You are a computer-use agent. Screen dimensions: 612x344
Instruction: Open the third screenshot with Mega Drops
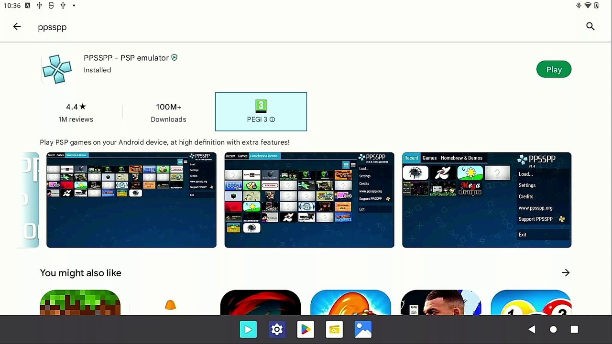pos(487,200)
